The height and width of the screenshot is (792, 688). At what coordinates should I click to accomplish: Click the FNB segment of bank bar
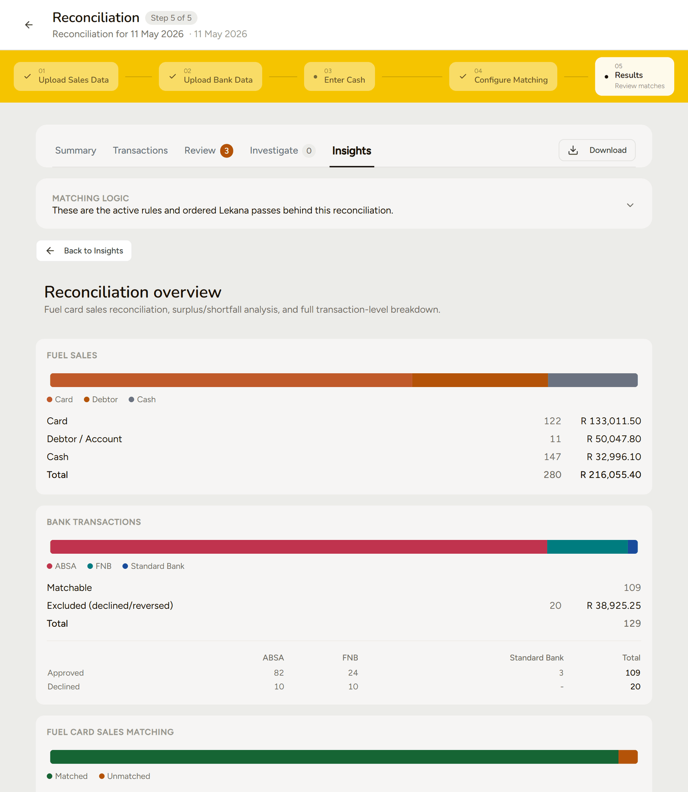588,547
